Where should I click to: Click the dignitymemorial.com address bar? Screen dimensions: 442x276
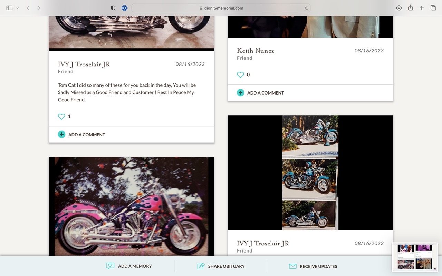coord(221,8)
